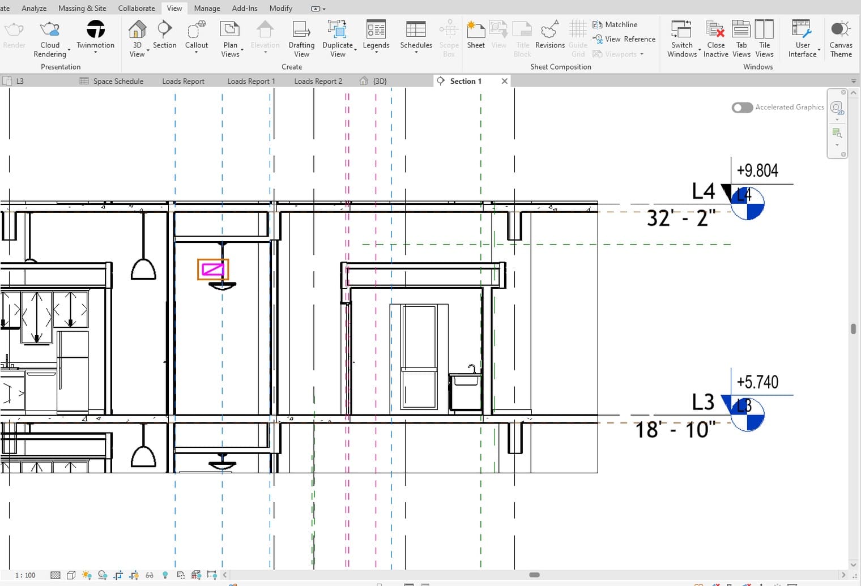Click the L4 level head marker

pos(747,203)
